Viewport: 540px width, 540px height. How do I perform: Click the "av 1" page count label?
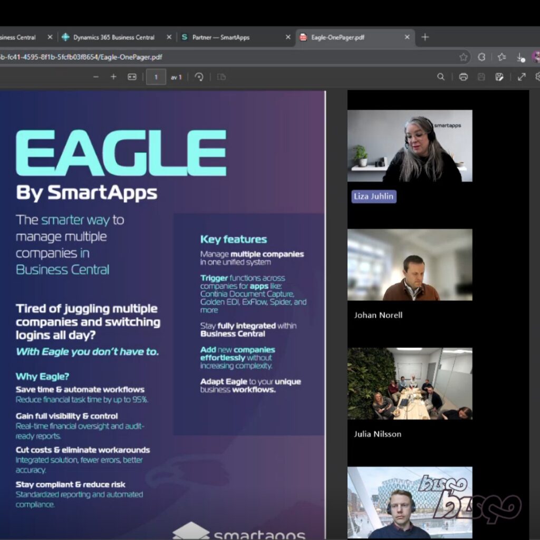pos(176,77)
